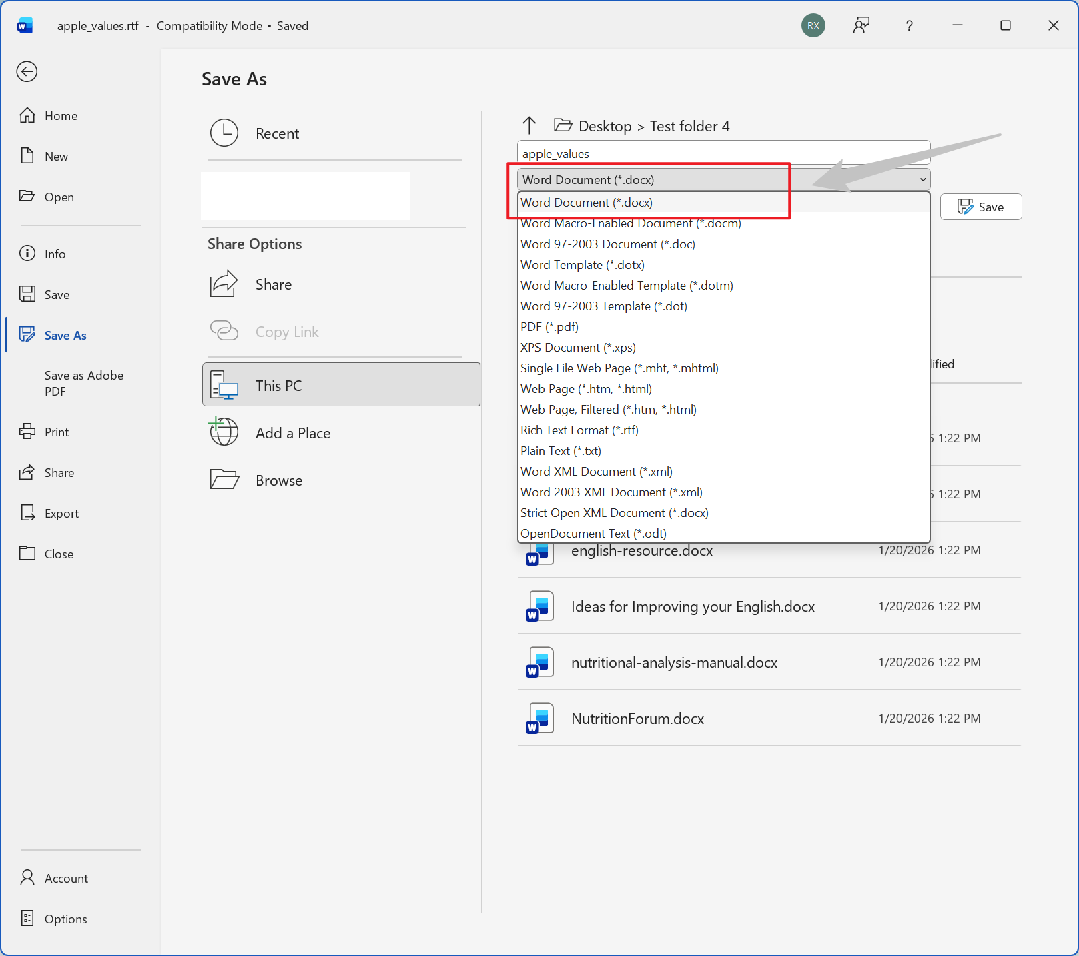Collapse the file type dropdown arrow
1079x956 pixels.
point(922,180)
